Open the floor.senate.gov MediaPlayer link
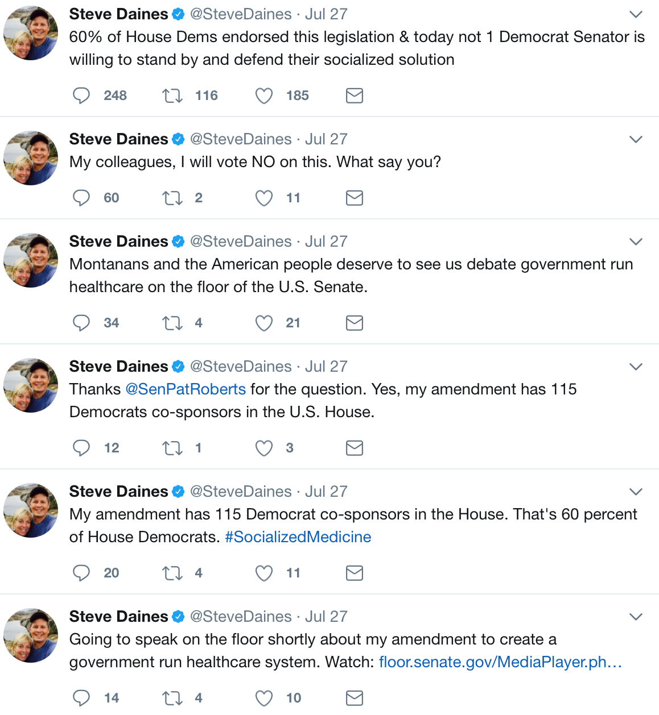The height and width of the screenshot is (715, 659). (x=500, y=662)
